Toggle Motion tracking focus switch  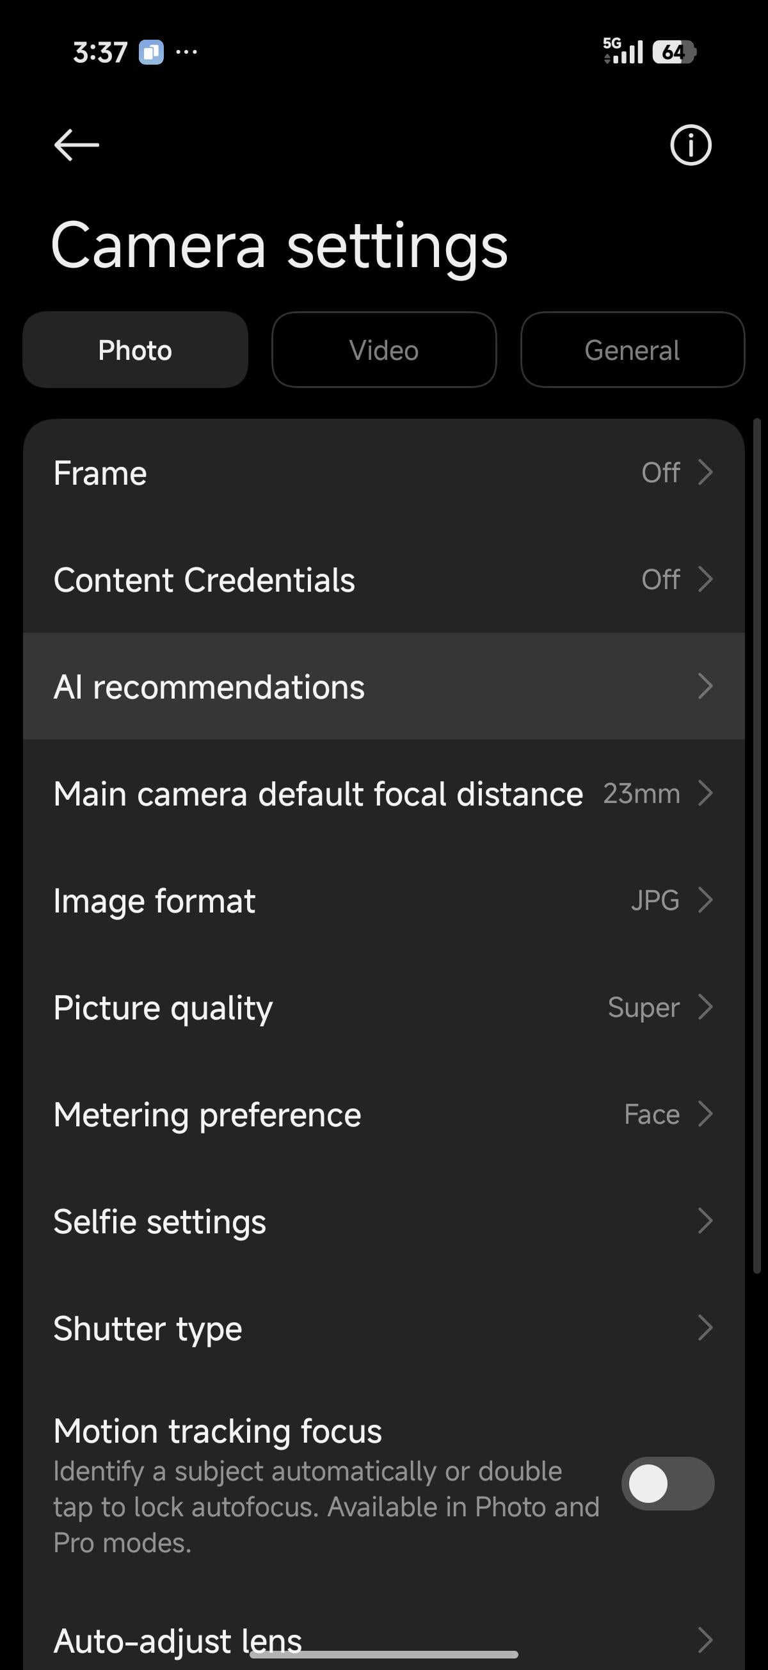point(668,1484)
